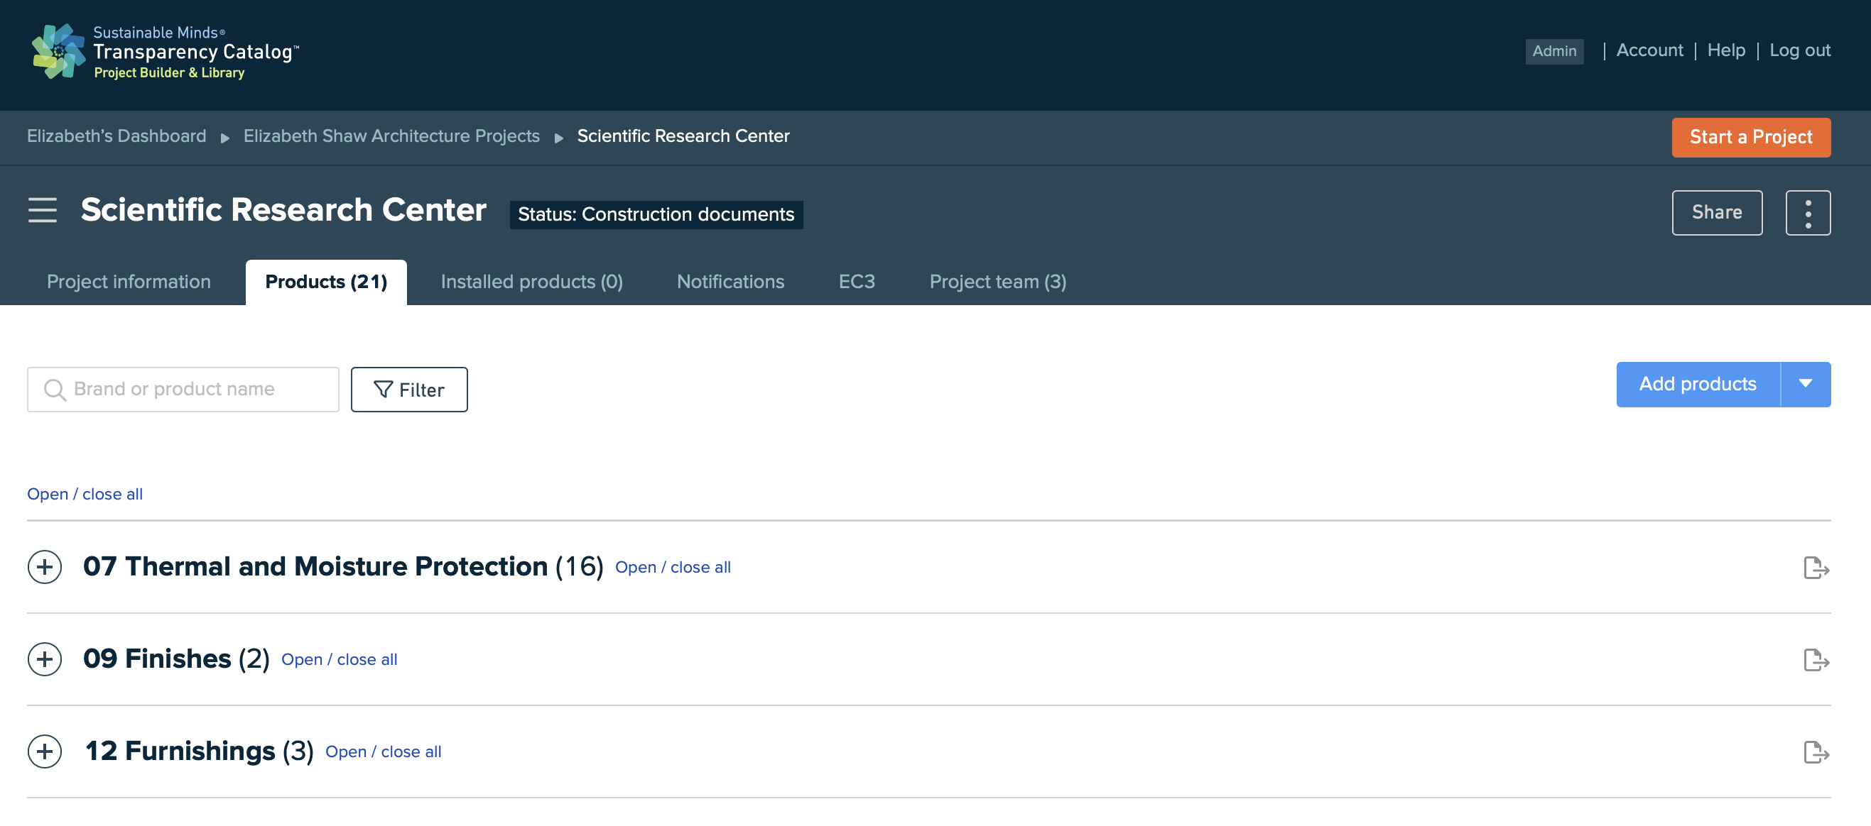Click the Share button
This screenshot has width=1871, height=826.
(x=1716, y=213)
